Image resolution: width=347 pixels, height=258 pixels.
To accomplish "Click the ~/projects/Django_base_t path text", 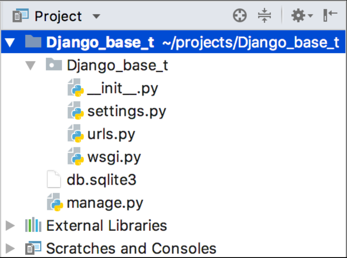I will click(251, 43).
